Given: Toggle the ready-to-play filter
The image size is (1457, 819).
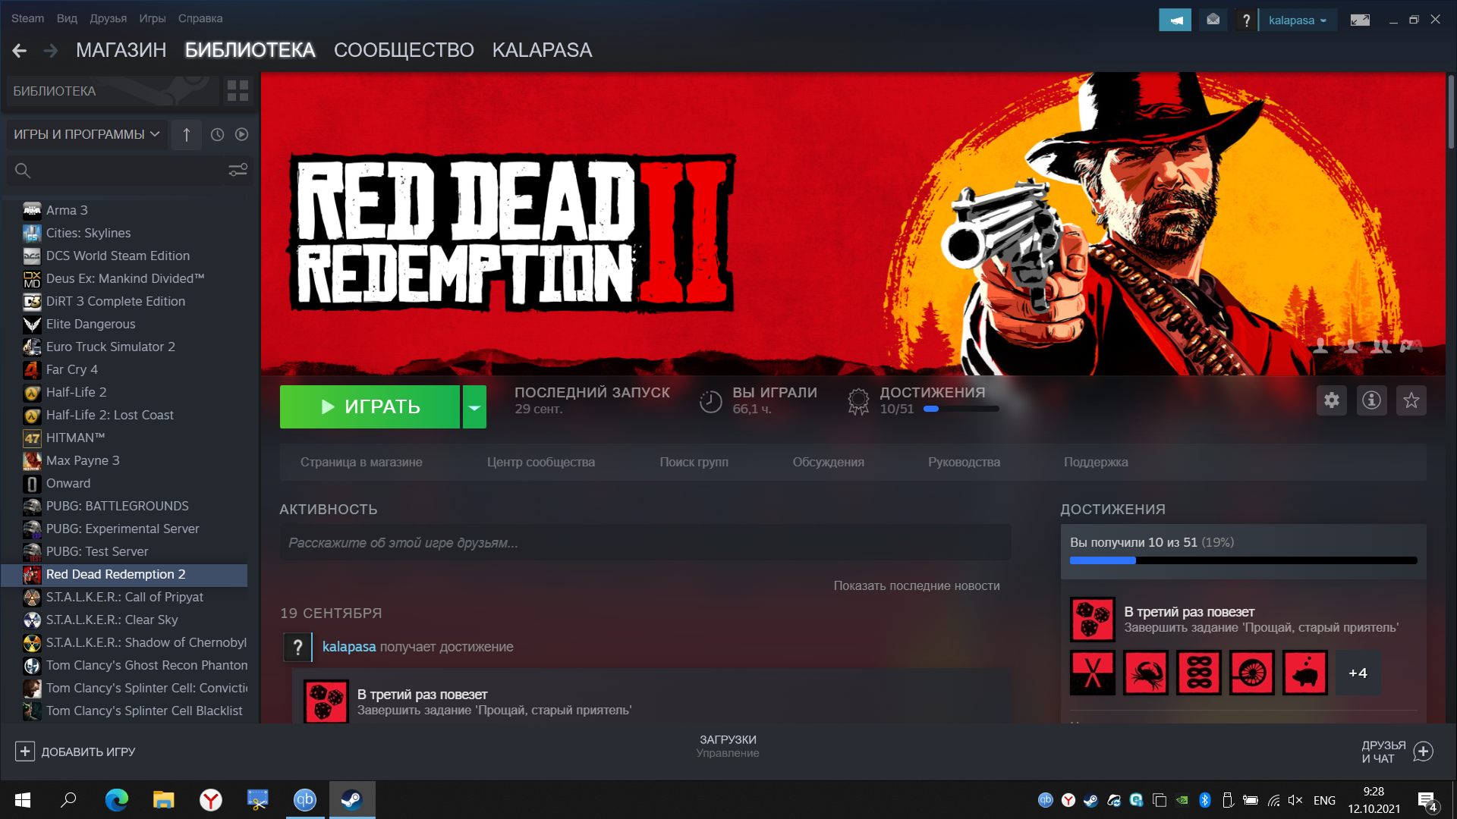Looking at the screenshot, I should point(241,134).
